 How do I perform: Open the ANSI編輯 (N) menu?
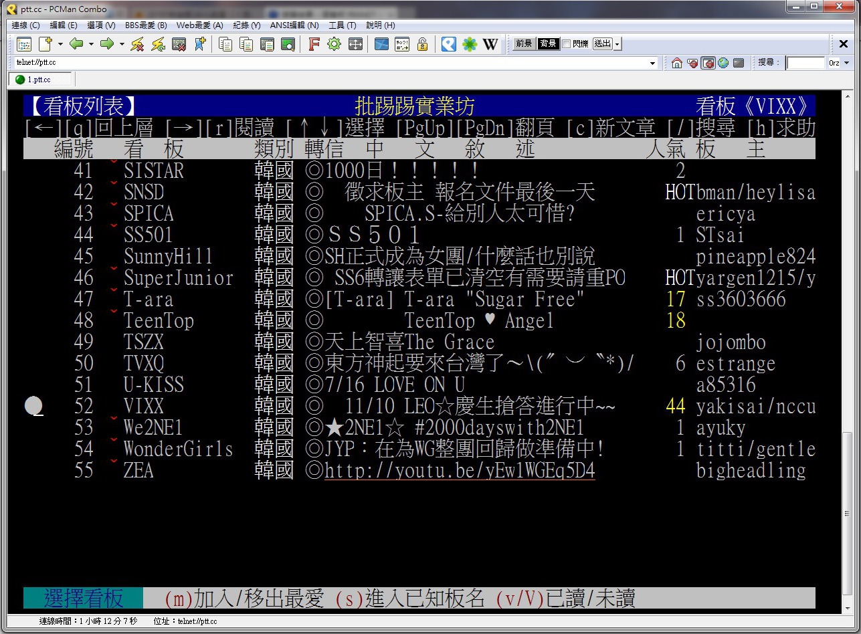point(294,25)
